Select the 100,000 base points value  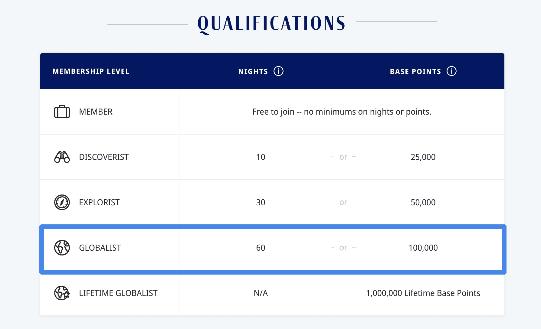[424, 248]
